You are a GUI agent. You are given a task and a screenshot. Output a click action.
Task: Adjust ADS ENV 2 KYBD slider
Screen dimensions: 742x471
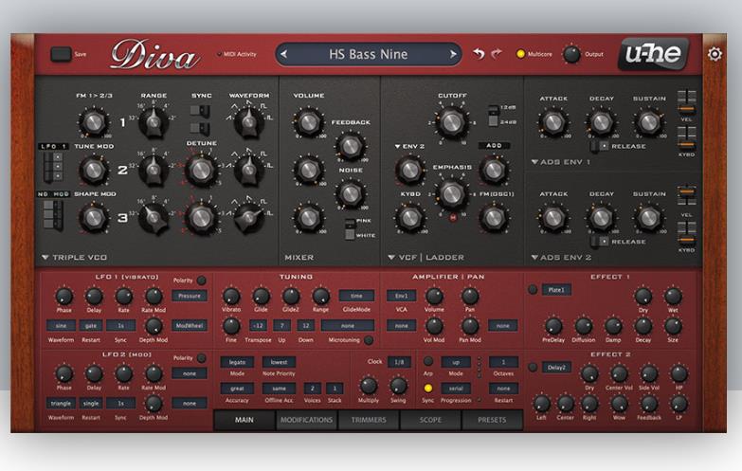[687, 233]
